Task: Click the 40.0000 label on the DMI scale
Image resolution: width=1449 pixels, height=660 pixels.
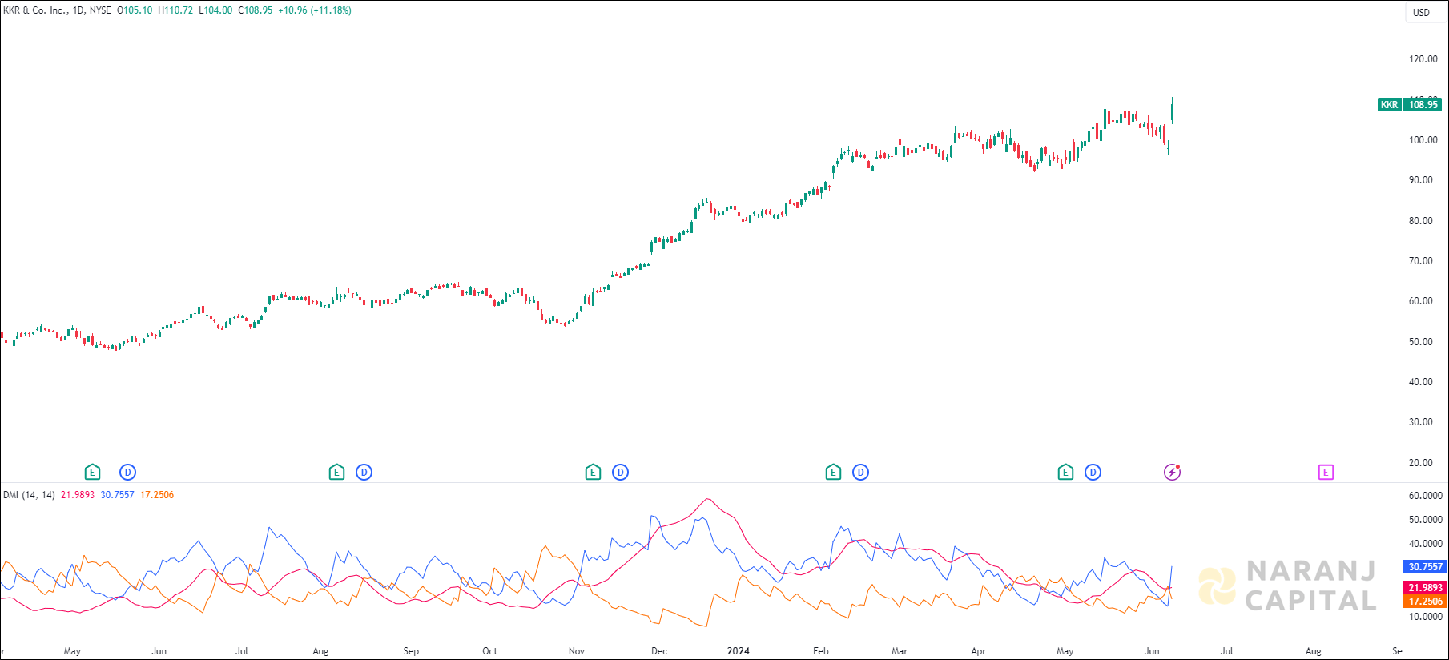Action: pos(1426,544)
